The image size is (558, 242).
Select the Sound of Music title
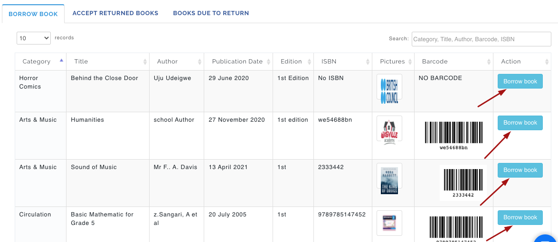tap(94, 167)
